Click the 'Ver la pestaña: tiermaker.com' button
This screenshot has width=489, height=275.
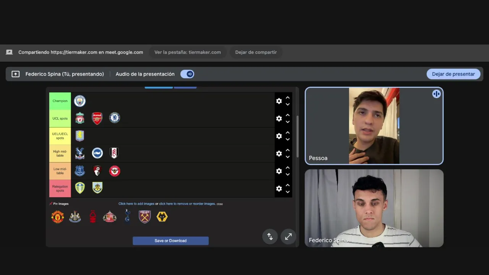(188, 52)
